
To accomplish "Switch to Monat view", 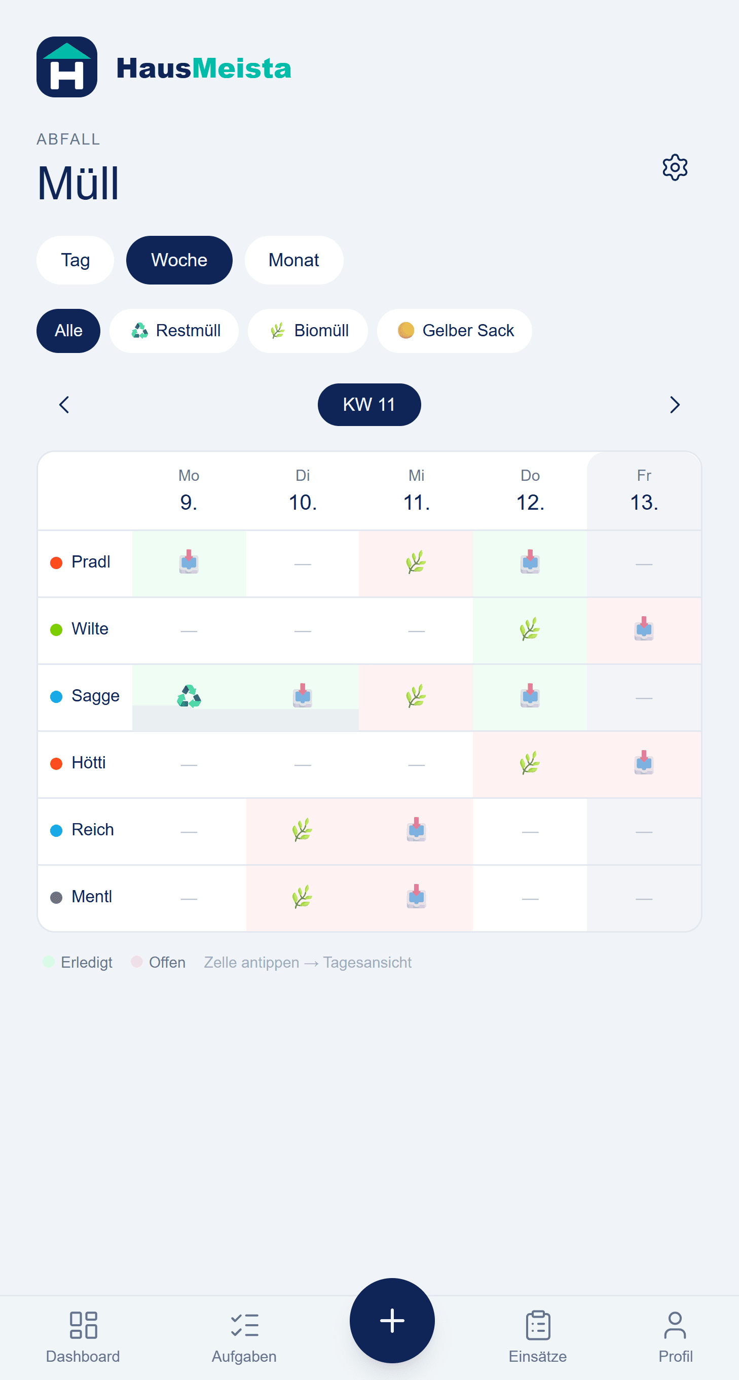I will tap(293, 260).
